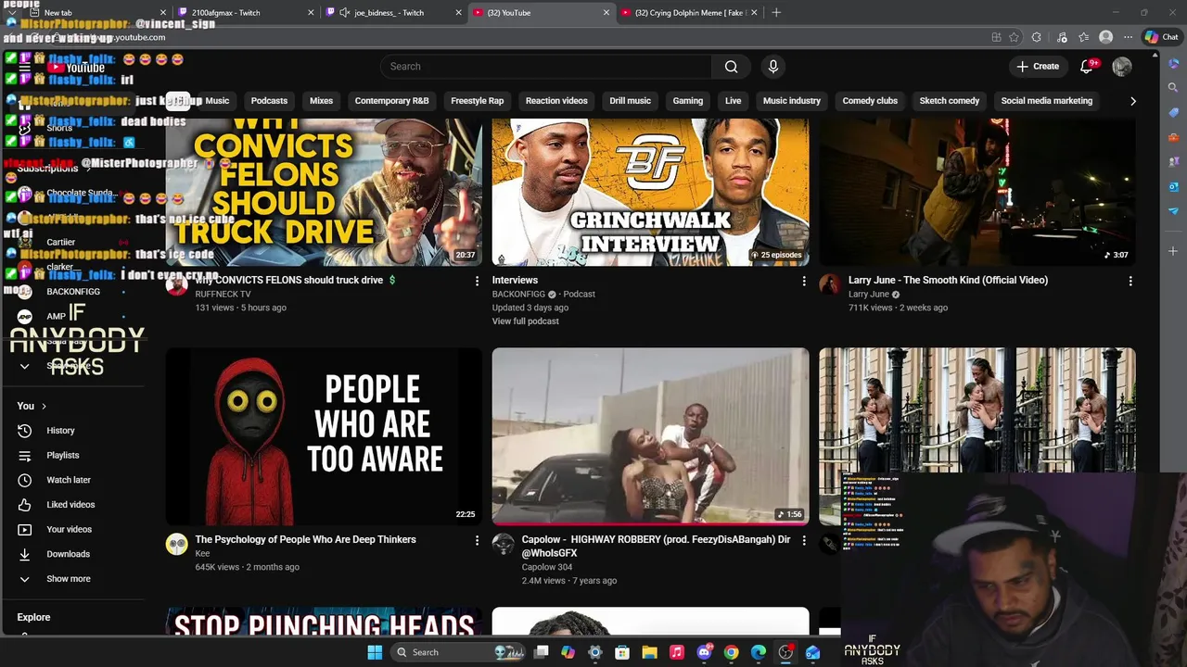Select the Sketch comedy filter chip
The image size is (1187, 667).
949,101
